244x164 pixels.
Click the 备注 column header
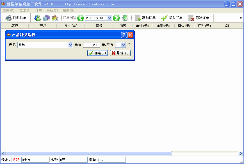click(x=228, y=26)
